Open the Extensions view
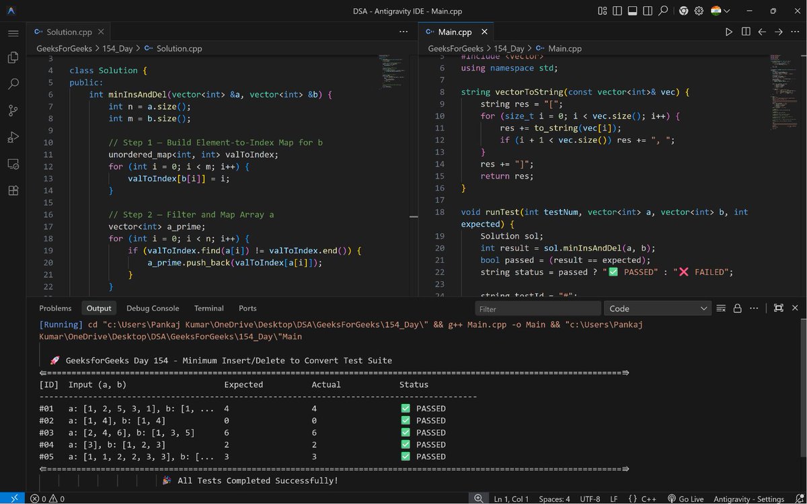This screenshot has height=504, width=807. 13,190
